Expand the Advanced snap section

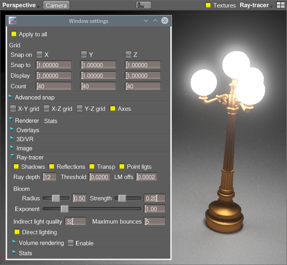[11, 97]
